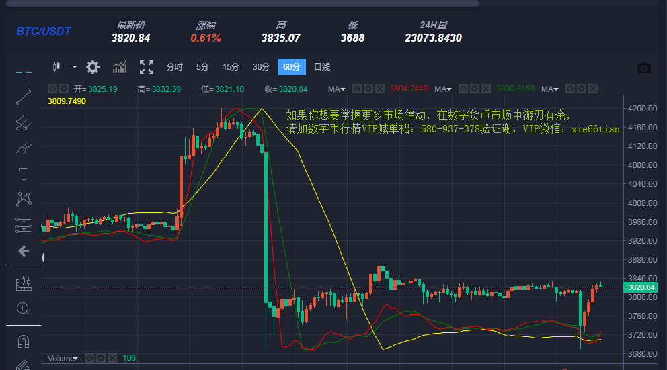667x370 pixels.
Task: Switch to the 15分 timeframe
Action: [231, 67]
